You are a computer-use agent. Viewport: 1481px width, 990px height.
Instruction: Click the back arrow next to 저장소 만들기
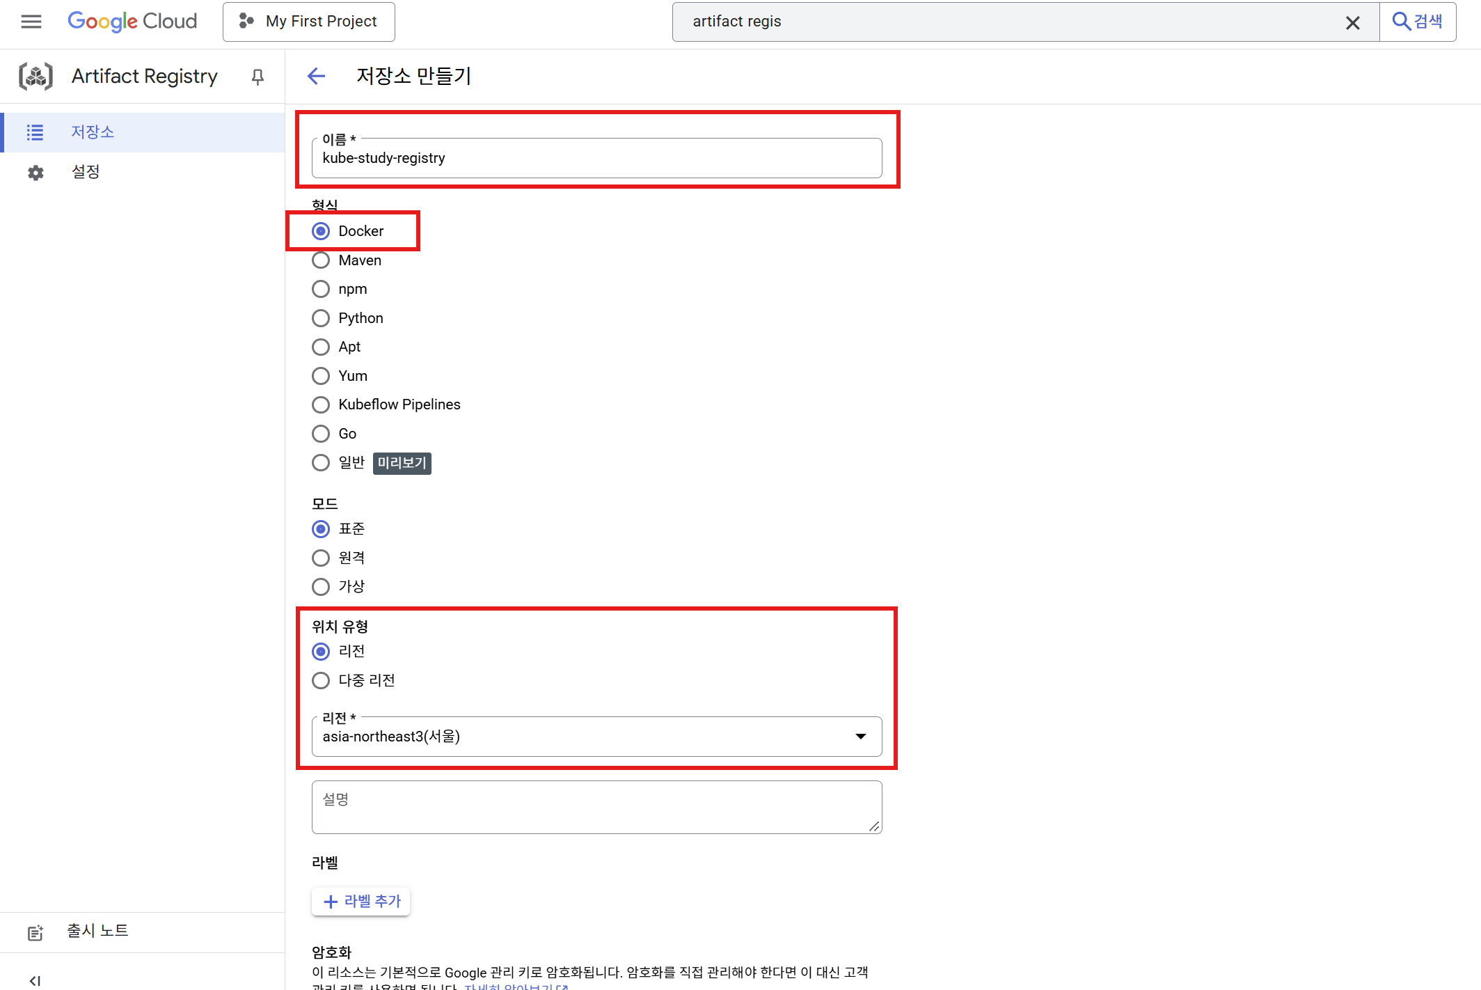coord(317,76)
